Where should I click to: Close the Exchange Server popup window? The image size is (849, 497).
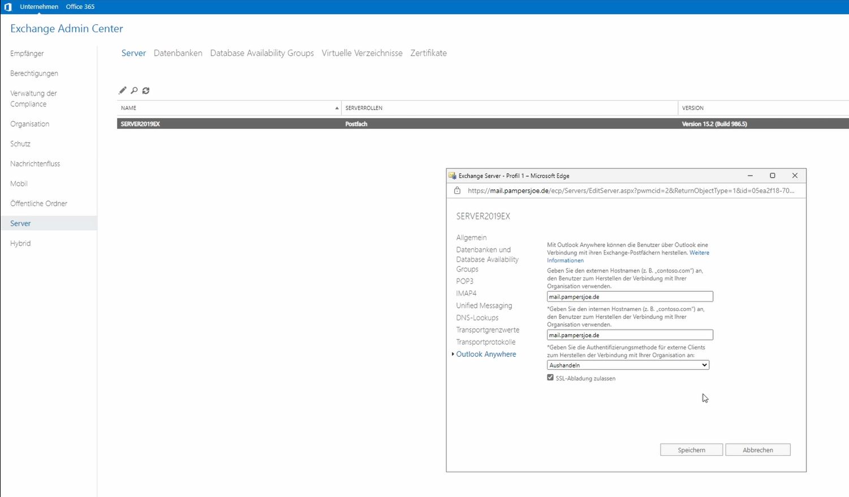[795, 176]
